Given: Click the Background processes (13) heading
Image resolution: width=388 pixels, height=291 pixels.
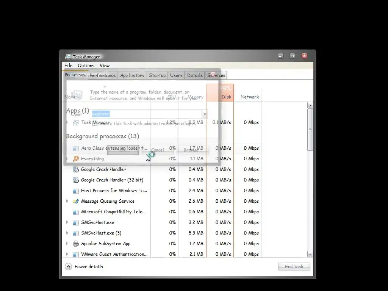Looking at the screenshot, I should [102, 136].
